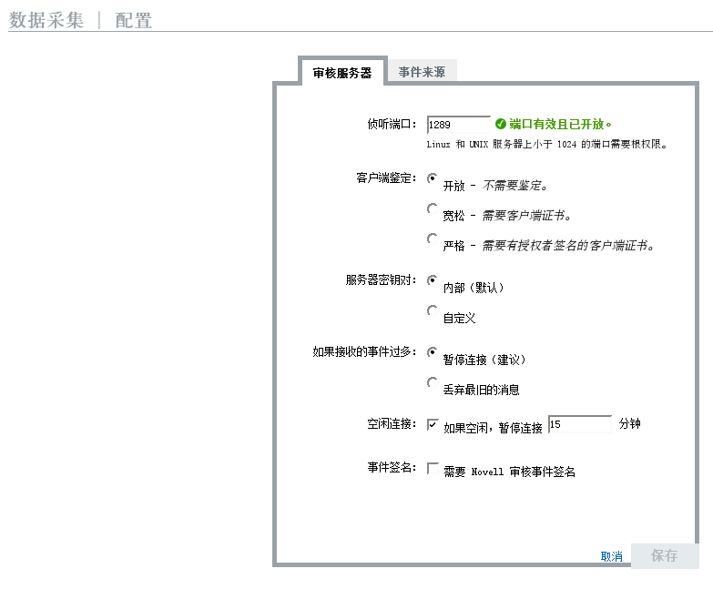Viewport: 713px width, 589px height.
Task: Select 宽松 - 需要客户端证书 radio button
Action: (x=432, y=208)
